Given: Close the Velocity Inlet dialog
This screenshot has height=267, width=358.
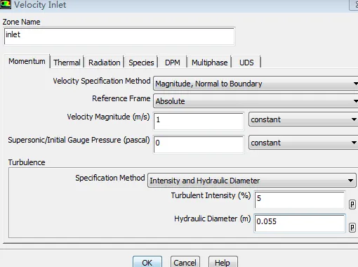Looking at the screenshot, I should click(x=354, y=5).
